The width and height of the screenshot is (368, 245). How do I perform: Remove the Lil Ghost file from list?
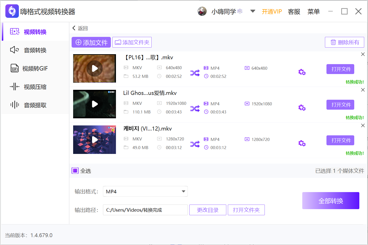pos(363,90)
